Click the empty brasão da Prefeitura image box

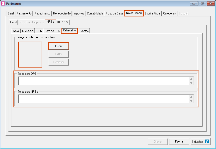(x=30, y=55)
